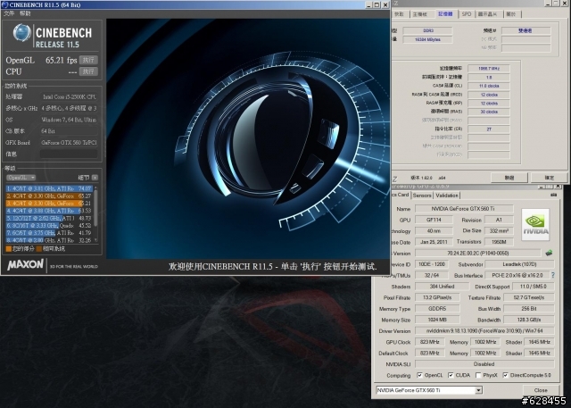Run the OpenGL test with its 执行 button
The width and height of the screenshot is (571, 408).
pos(88,60)
